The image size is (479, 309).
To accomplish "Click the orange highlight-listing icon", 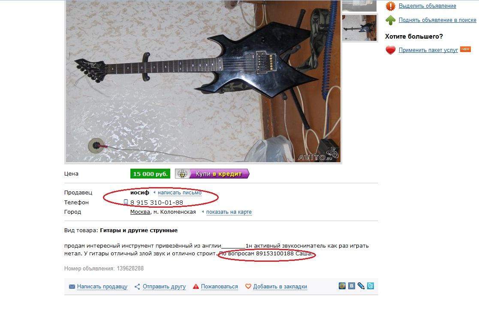I will coord(390,6).
